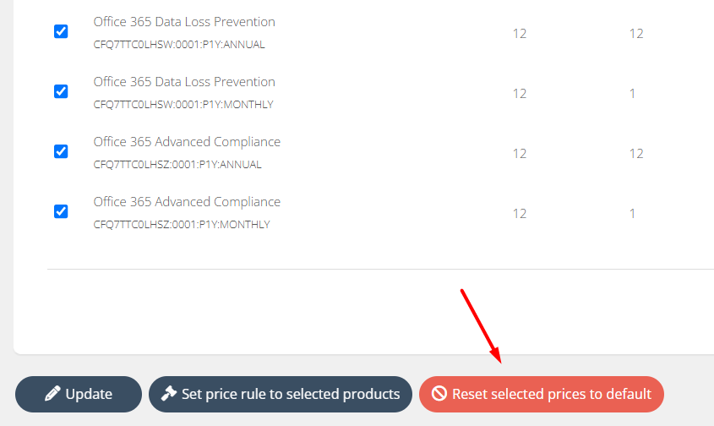Select Office 365 Data Loss Prevention annual name
714x426 pixels.
[x=184, y=22]
